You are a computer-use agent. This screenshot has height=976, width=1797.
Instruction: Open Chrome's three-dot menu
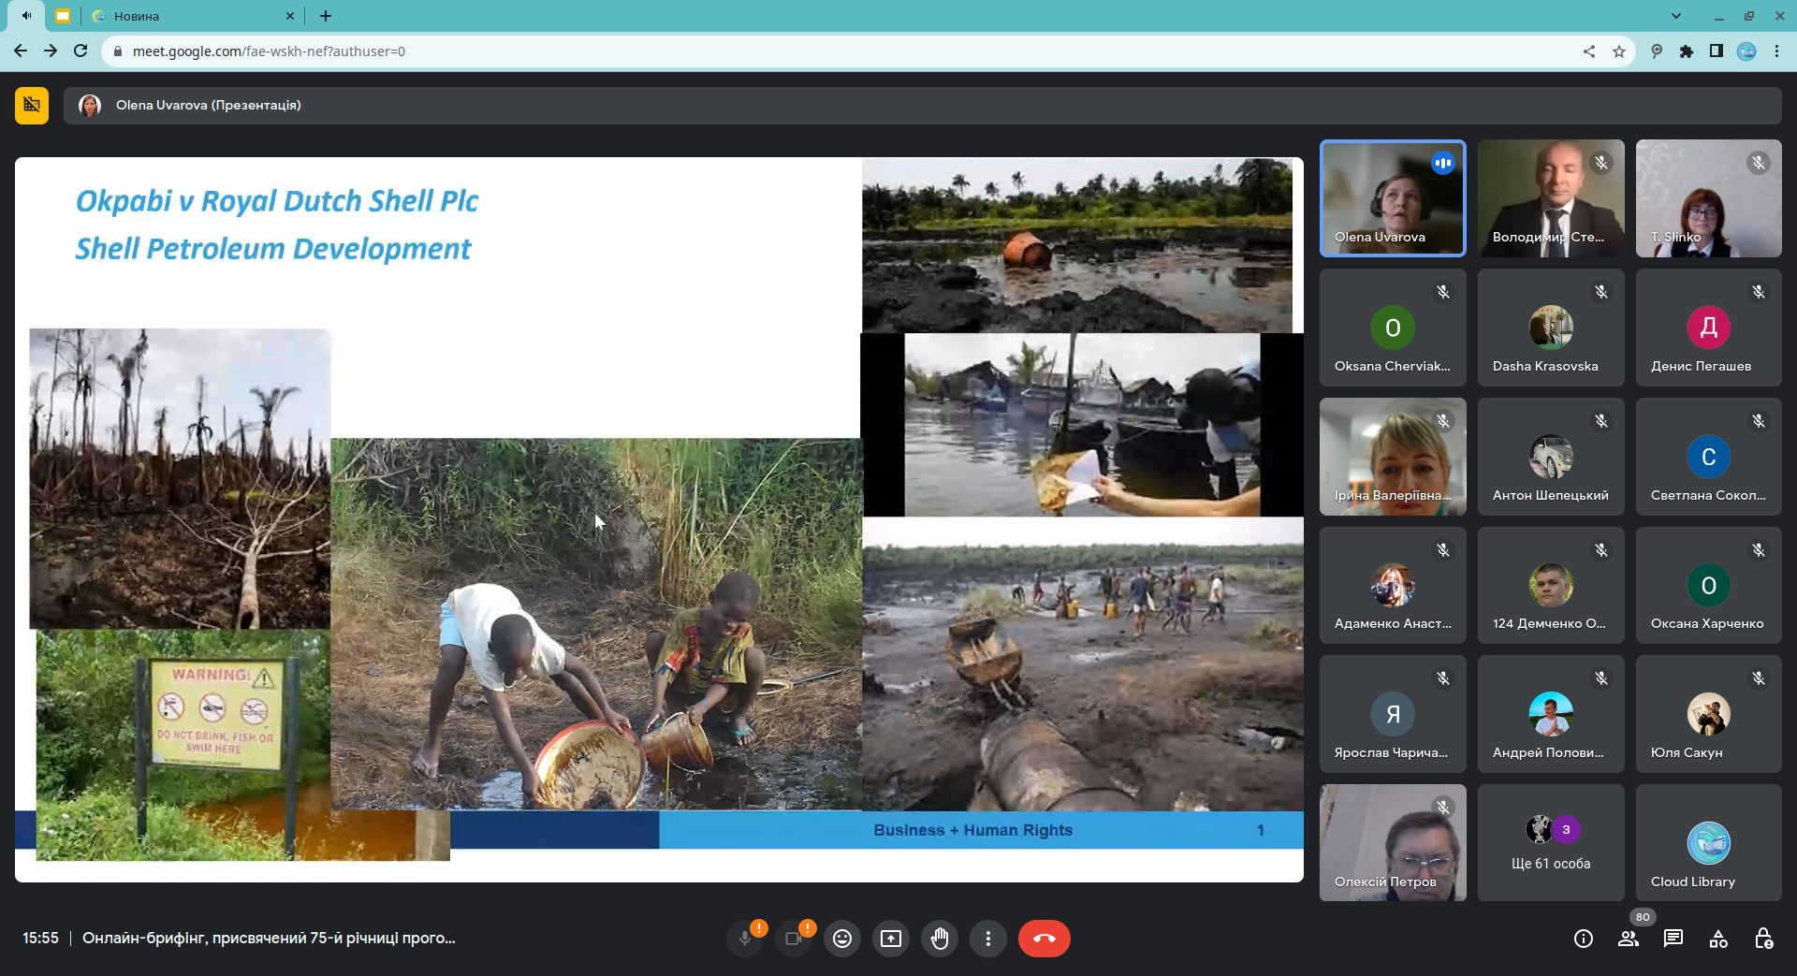pos(1776,51)
